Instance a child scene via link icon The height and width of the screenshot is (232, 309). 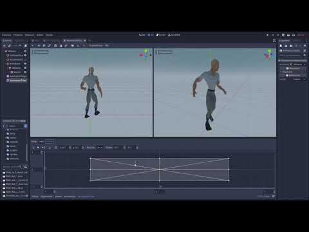point(10,46)
